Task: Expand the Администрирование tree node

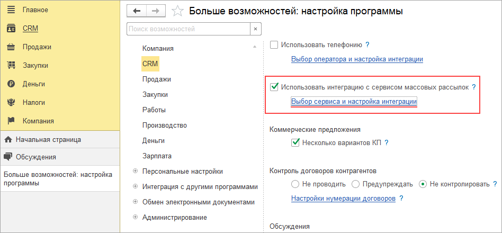Action: pos(136,217)
